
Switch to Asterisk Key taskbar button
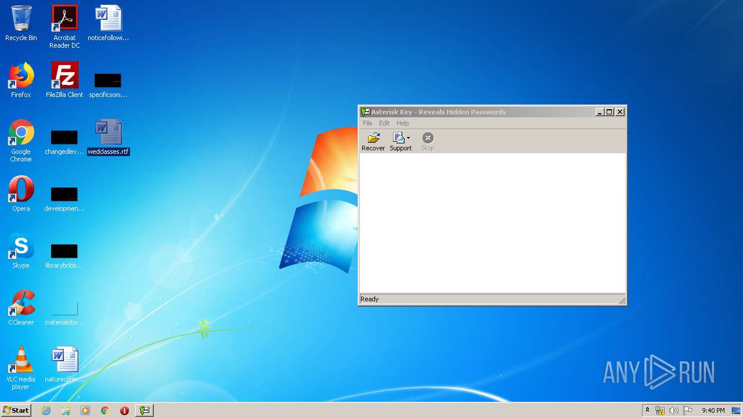click(x=145, y=410)
